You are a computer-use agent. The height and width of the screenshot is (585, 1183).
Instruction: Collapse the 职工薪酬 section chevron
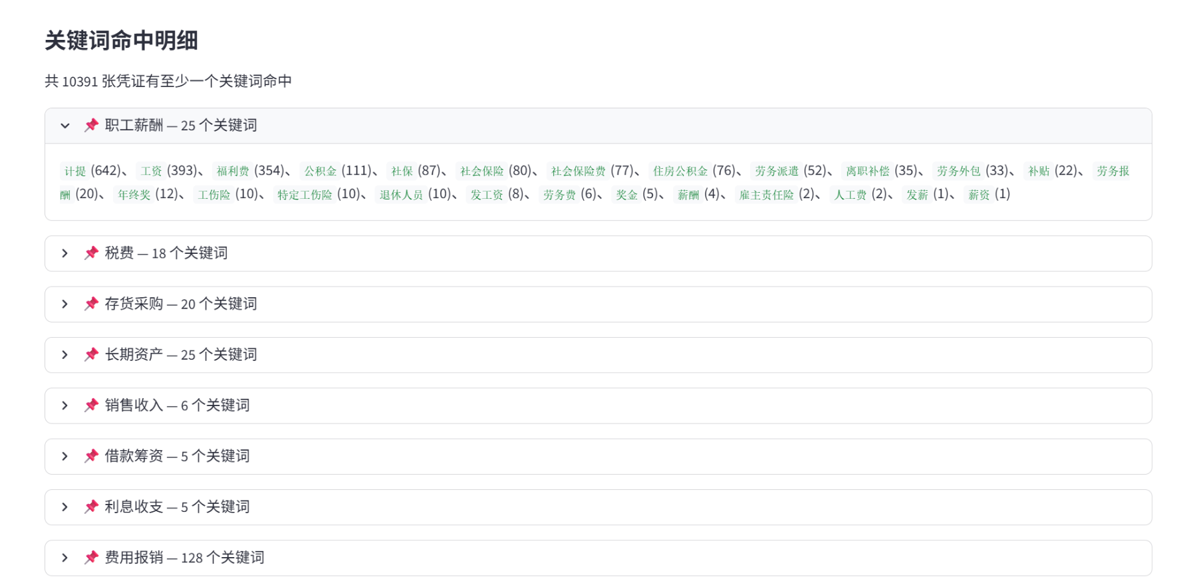(x=65, y=126)
